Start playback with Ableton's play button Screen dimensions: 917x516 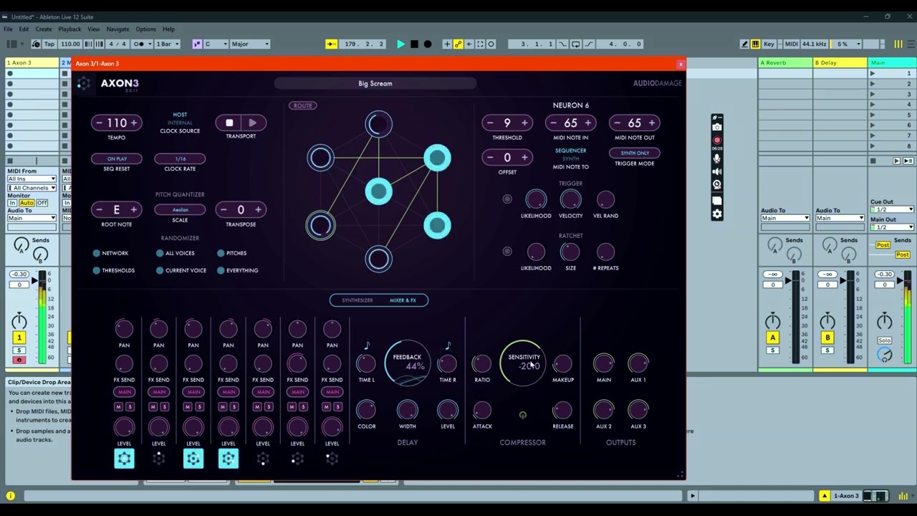tap(400, 44)
